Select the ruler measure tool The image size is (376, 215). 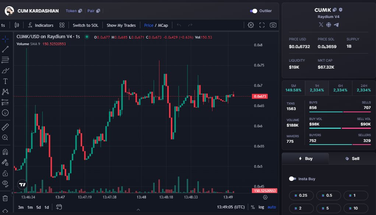point(5,127)
